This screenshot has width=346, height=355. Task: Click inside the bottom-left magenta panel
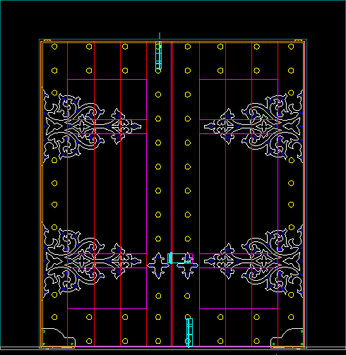[x=107, y=288]
